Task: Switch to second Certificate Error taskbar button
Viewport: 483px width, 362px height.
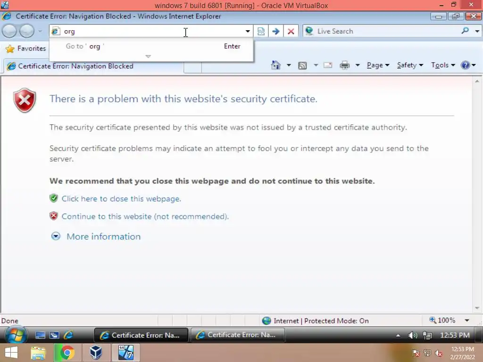Action: point(238,335)
